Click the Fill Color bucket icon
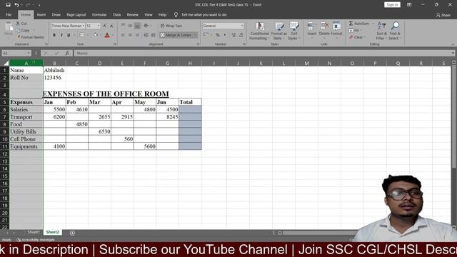Image resolution: width=457 pixels, height=257 pixels. tap(95, 35)
